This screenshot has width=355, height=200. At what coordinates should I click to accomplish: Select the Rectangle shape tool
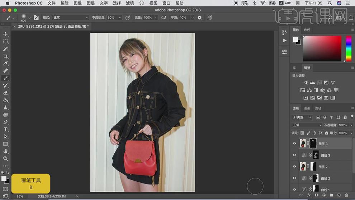[x=5, y=144]
